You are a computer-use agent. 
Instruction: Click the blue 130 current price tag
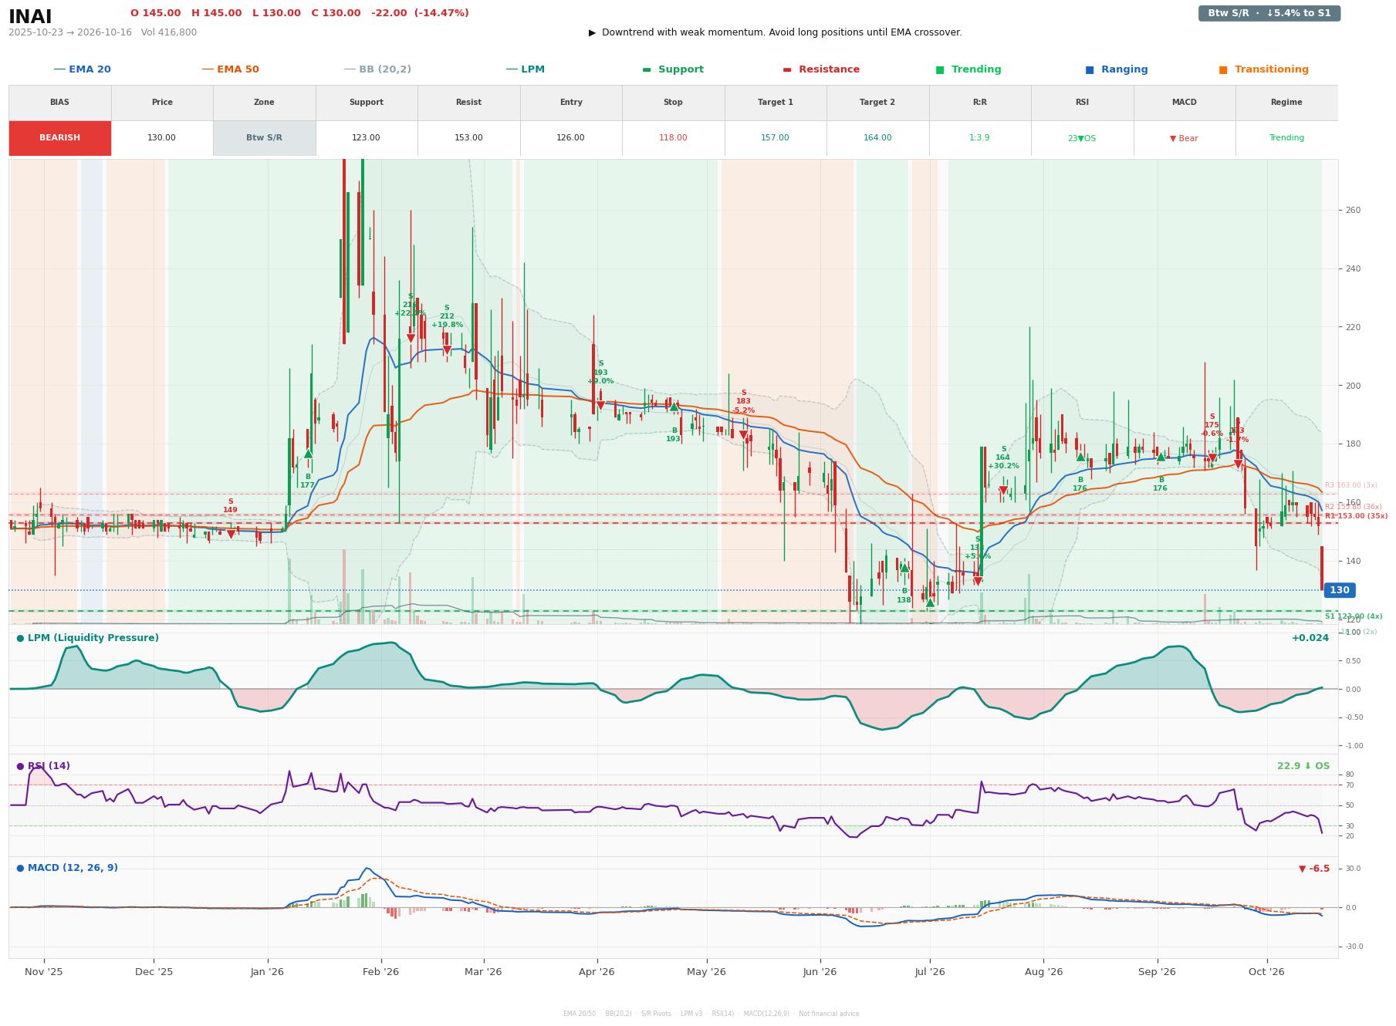(1339, 590)
